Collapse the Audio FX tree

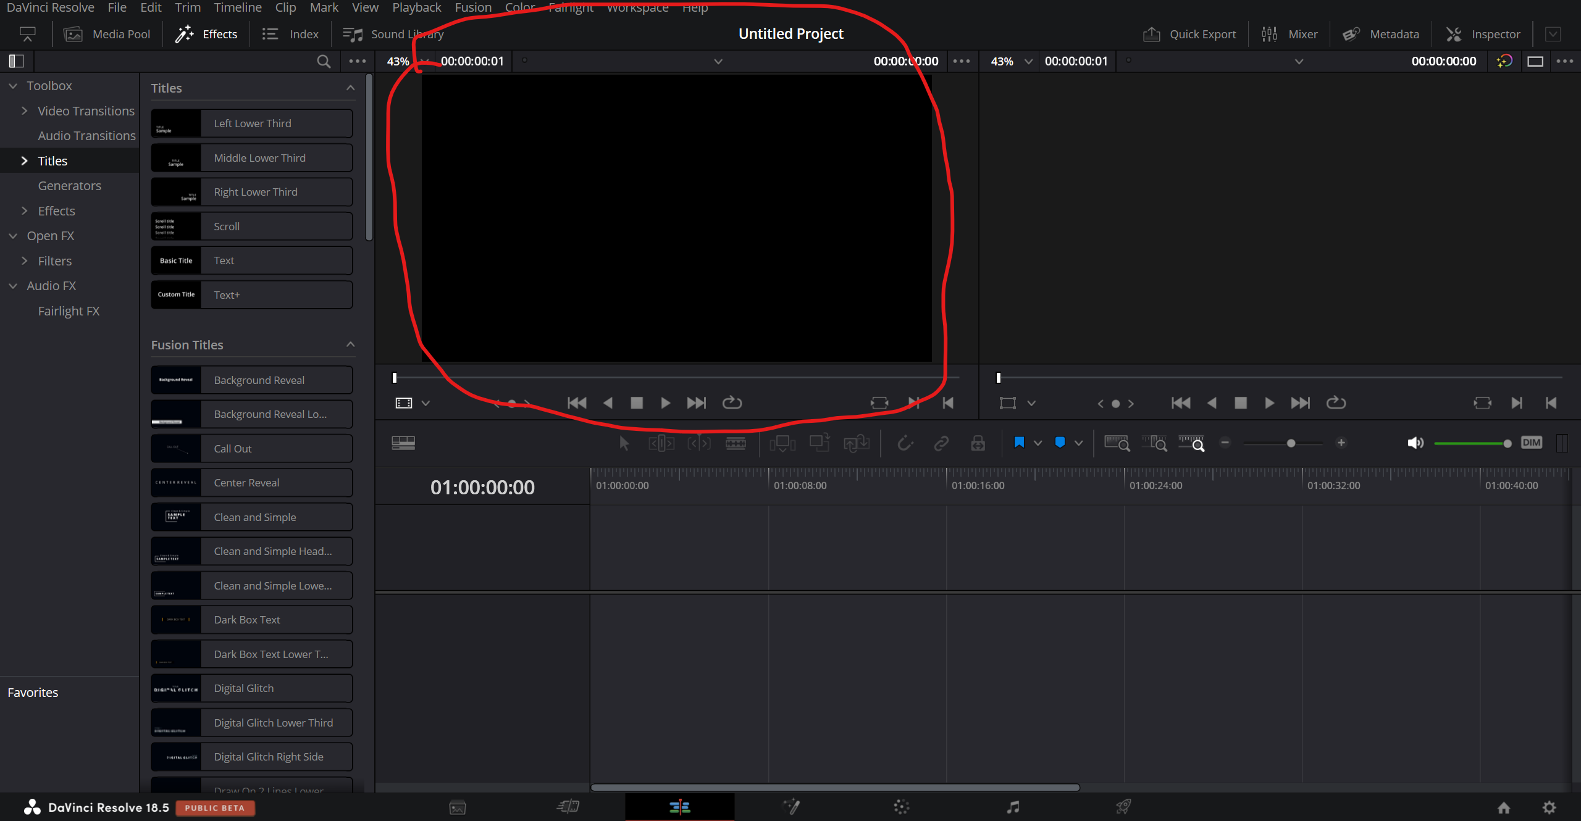click(13, 286)
